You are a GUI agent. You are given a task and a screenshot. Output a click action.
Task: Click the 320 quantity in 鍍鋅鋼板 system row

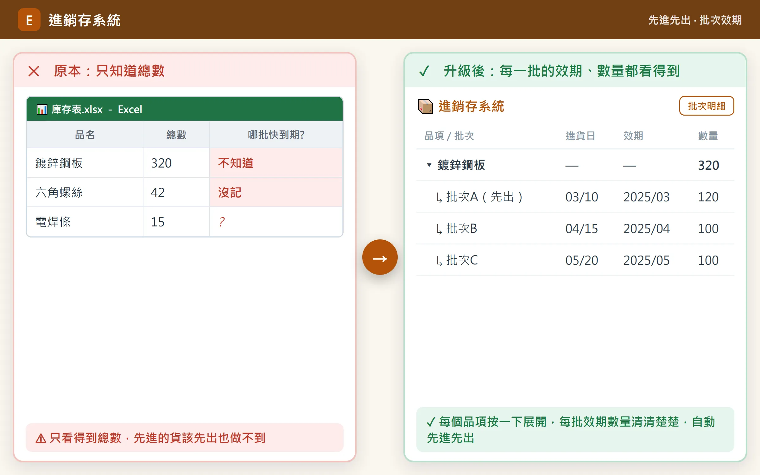(709, 165)
